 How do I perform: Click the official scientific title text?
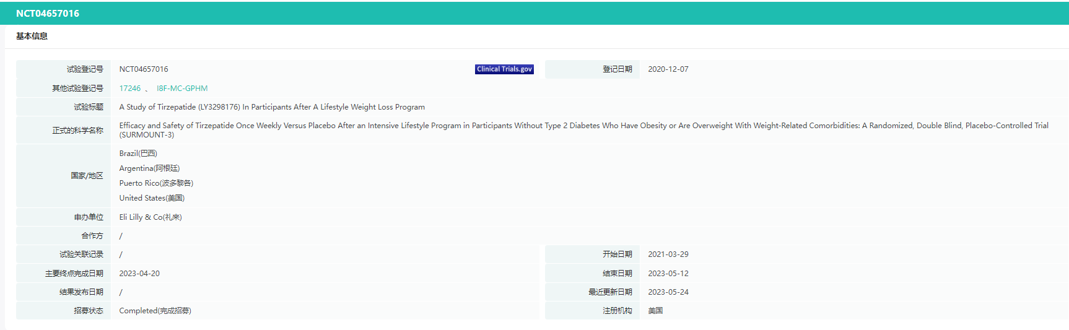pos(584,130)
